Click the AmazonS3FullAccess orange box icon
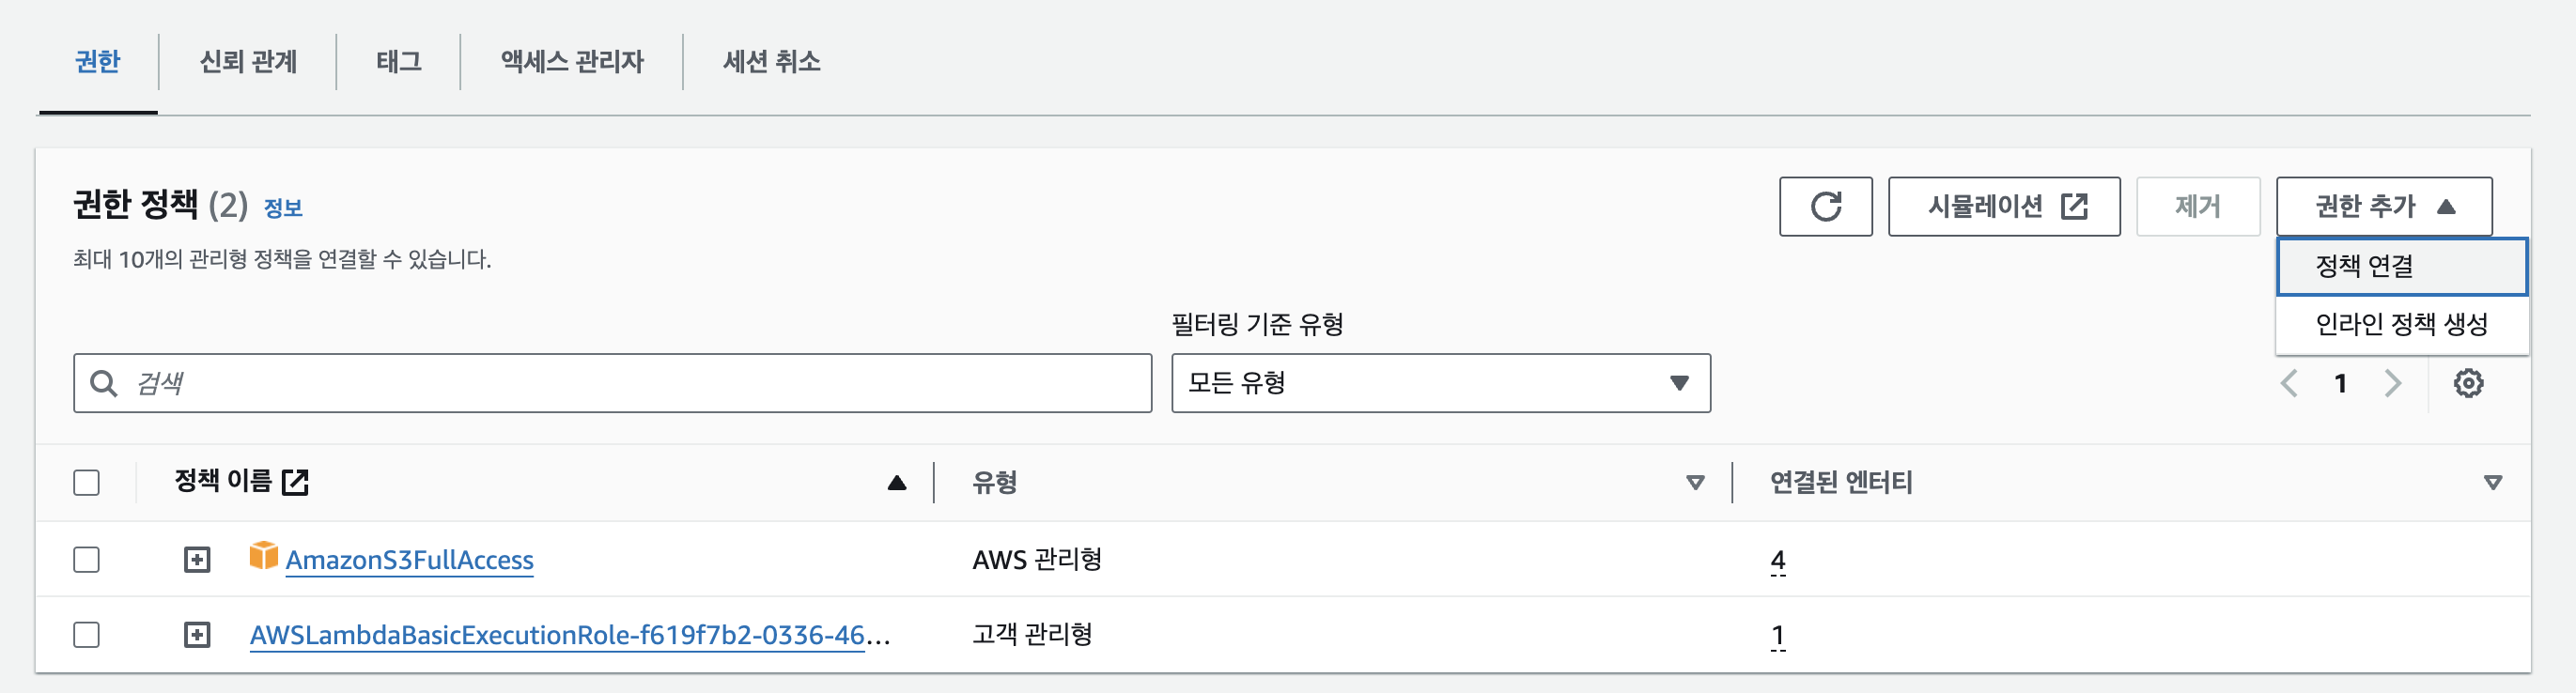 tap(263, 556)
